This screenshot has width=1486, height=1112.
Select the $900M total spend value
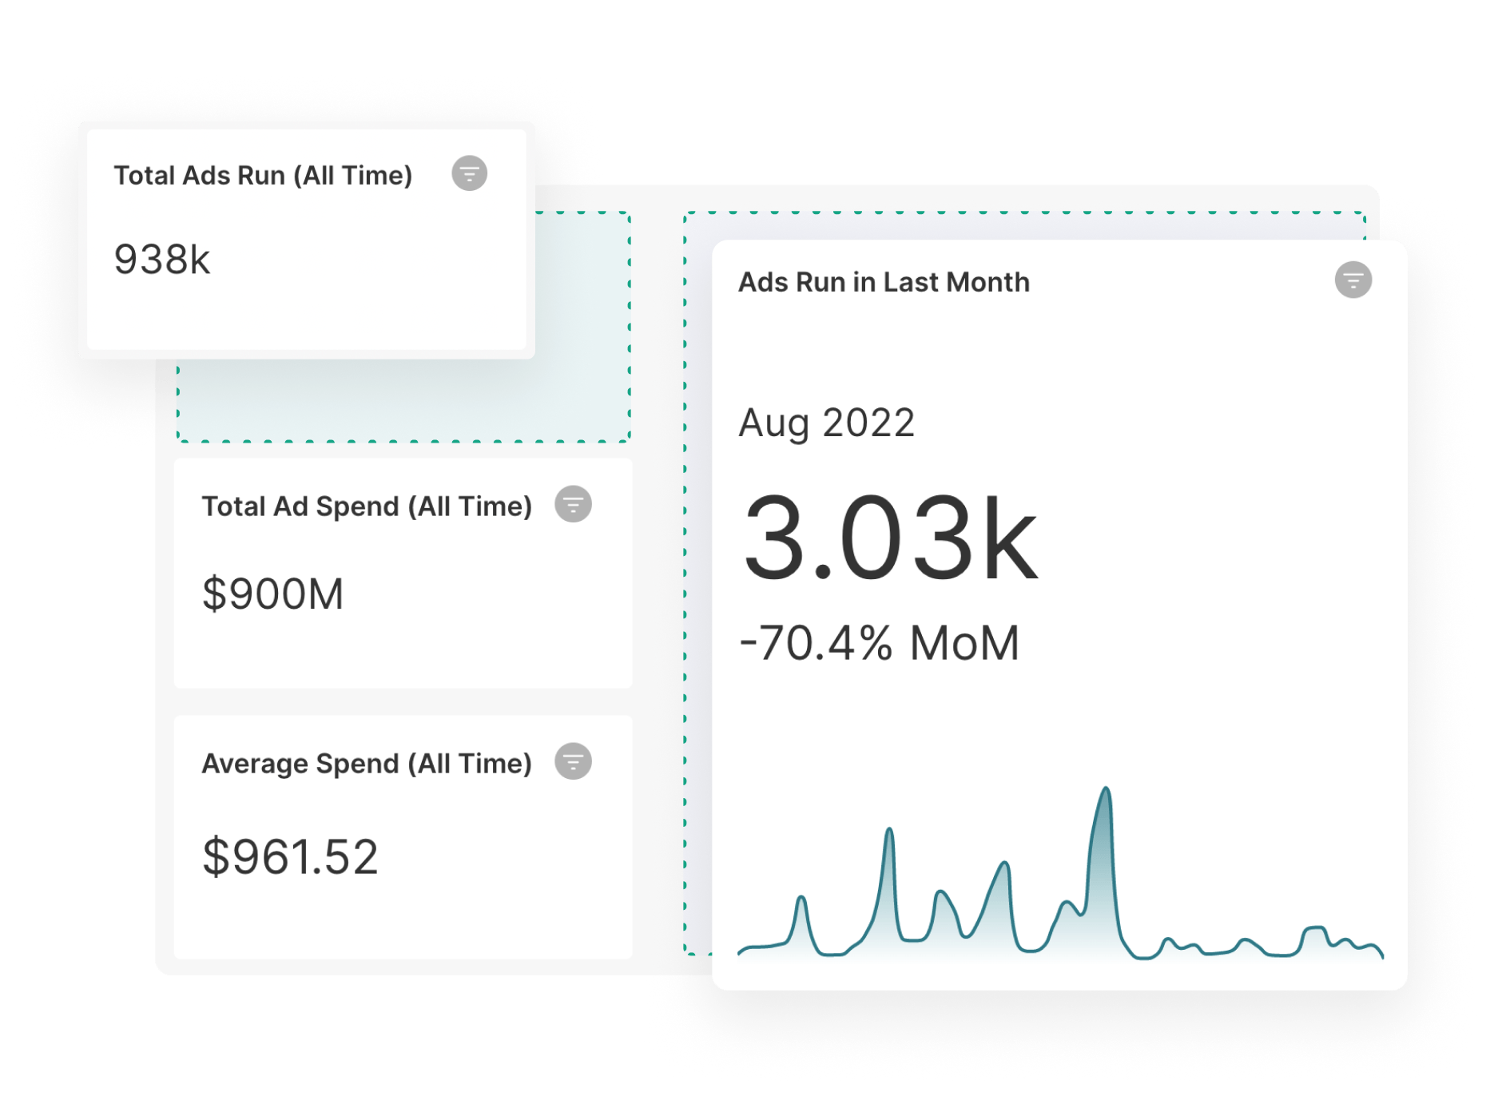272,594
